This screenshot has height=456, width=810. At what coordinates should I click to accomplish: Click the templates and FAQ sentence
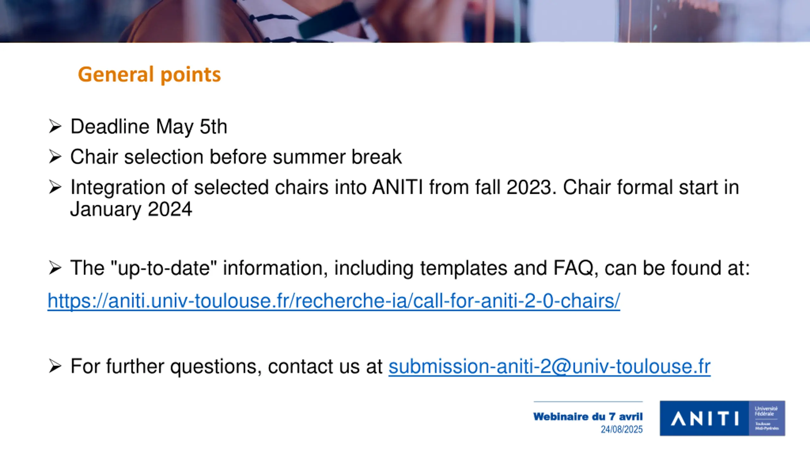pos(410,268)
